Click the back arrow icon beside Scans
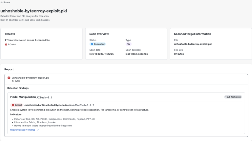The width and height of the screenshot is (252, 141). (2, 2)
